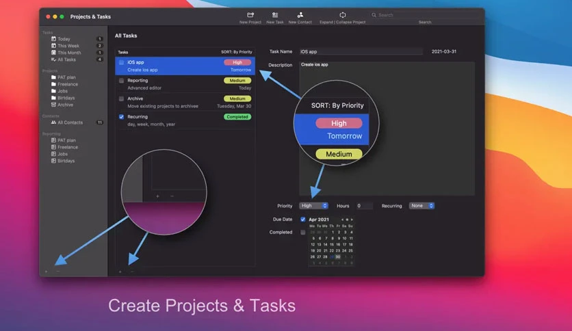Click the Description text area
The width and height of the screenshot is (572, 331).
(x=387, y=129)
